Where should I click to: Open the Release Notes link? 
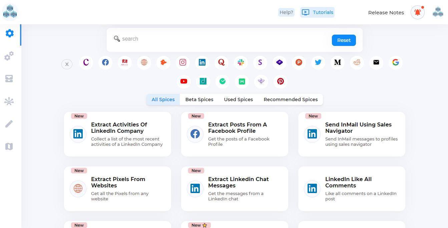pyautogui.click(x=386, y=13)
